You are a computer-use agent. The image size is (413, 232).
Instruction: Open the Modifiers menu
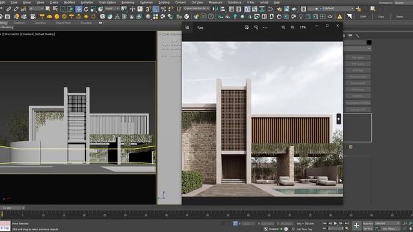pyautogui.click(x=69, y=3)
